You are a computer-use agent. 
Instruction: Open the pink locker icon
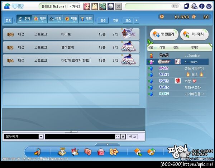coord(88,152)
